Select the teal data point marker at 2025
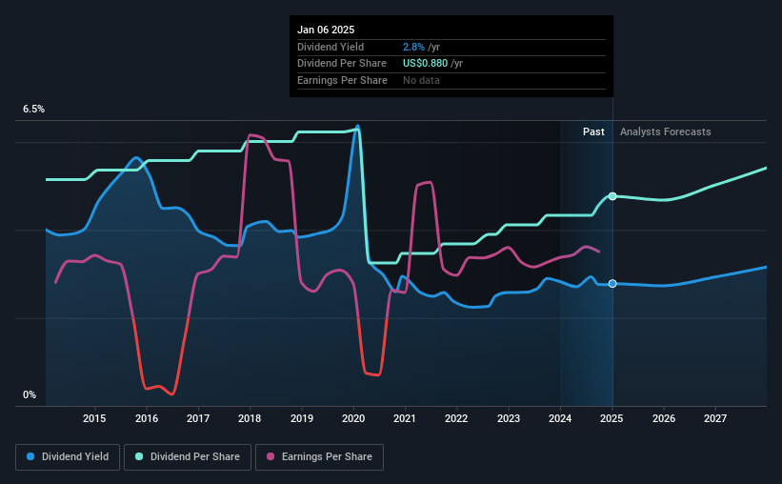The image size is (782, 484). point(612,196)
